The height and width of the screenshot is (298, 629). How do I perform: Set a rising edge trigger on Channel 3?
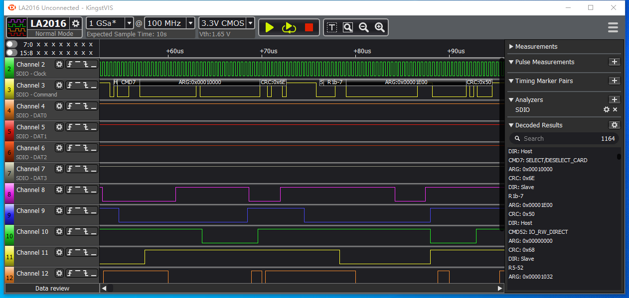point(70,85)
